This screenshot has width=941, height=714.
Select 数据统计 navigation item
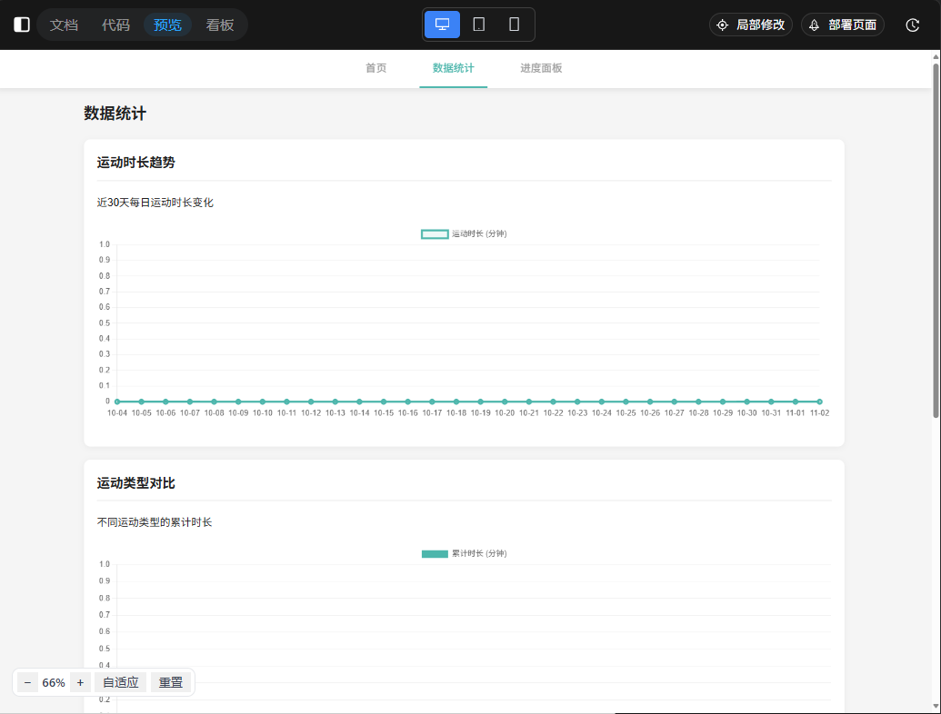coord(453,68)
